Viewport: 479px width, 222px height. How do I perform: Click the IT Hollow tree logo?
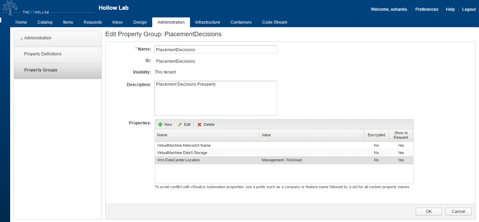10,8
